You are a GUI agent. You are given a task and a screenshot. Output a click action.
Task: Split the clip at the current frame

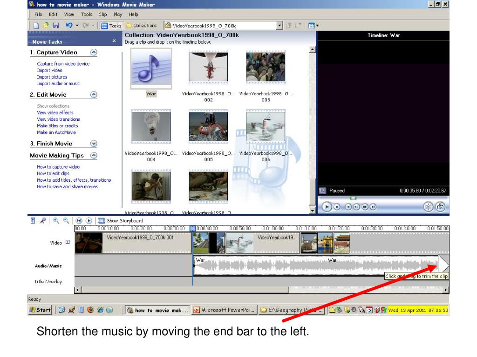pyautogui.click(x=428, y=207)
